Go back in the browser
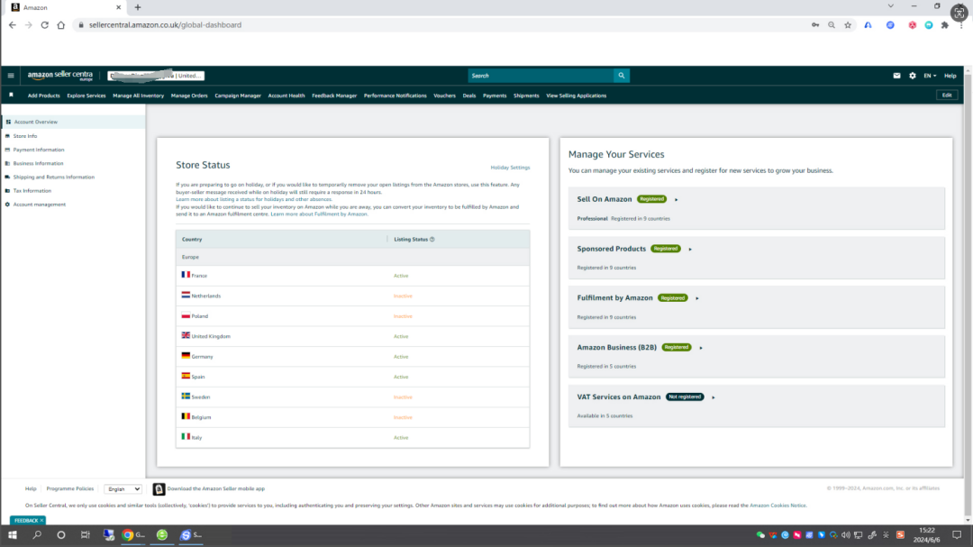The height and width of the screenshot is (547, 973). 13,25
